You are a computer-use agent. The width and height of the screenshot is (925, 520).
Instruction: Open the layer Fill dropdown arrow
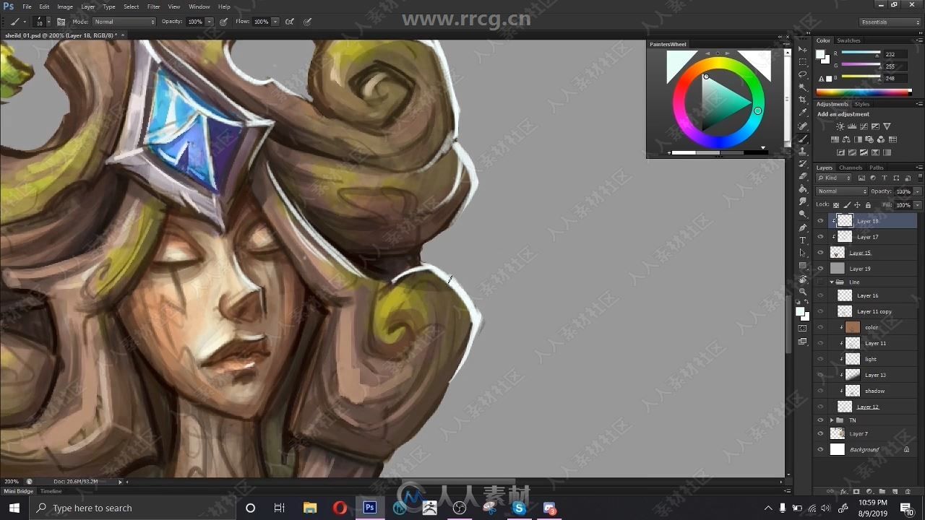[917, 205]
